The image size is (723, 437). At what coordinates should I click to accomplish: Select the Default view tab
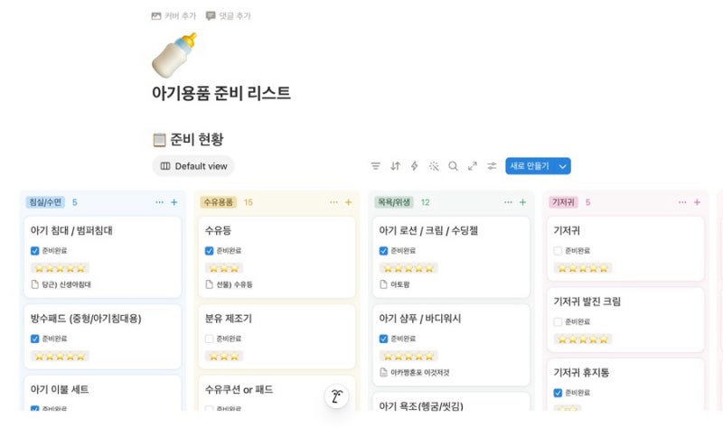[193, 166]
